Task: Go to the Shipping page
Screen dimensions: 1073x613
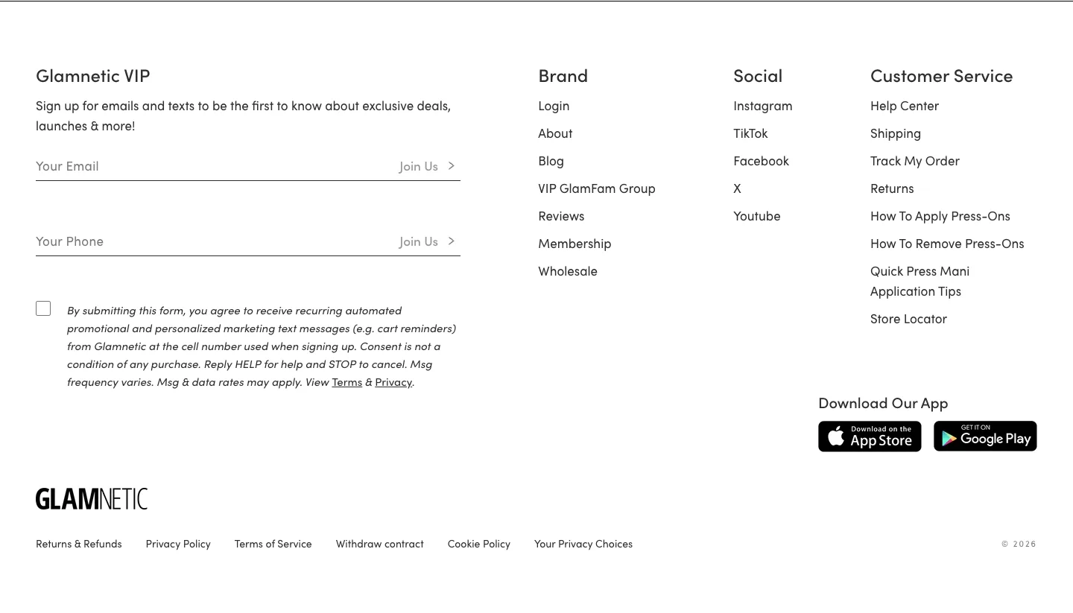Action: tap(896, 133)
